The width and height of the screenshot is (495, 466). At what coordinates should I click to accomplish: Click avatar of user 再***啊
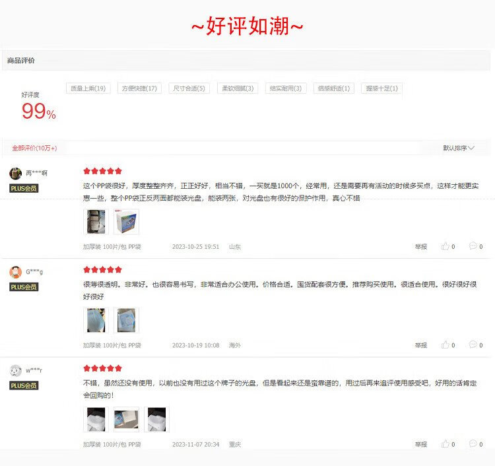(x=15, y=174)
